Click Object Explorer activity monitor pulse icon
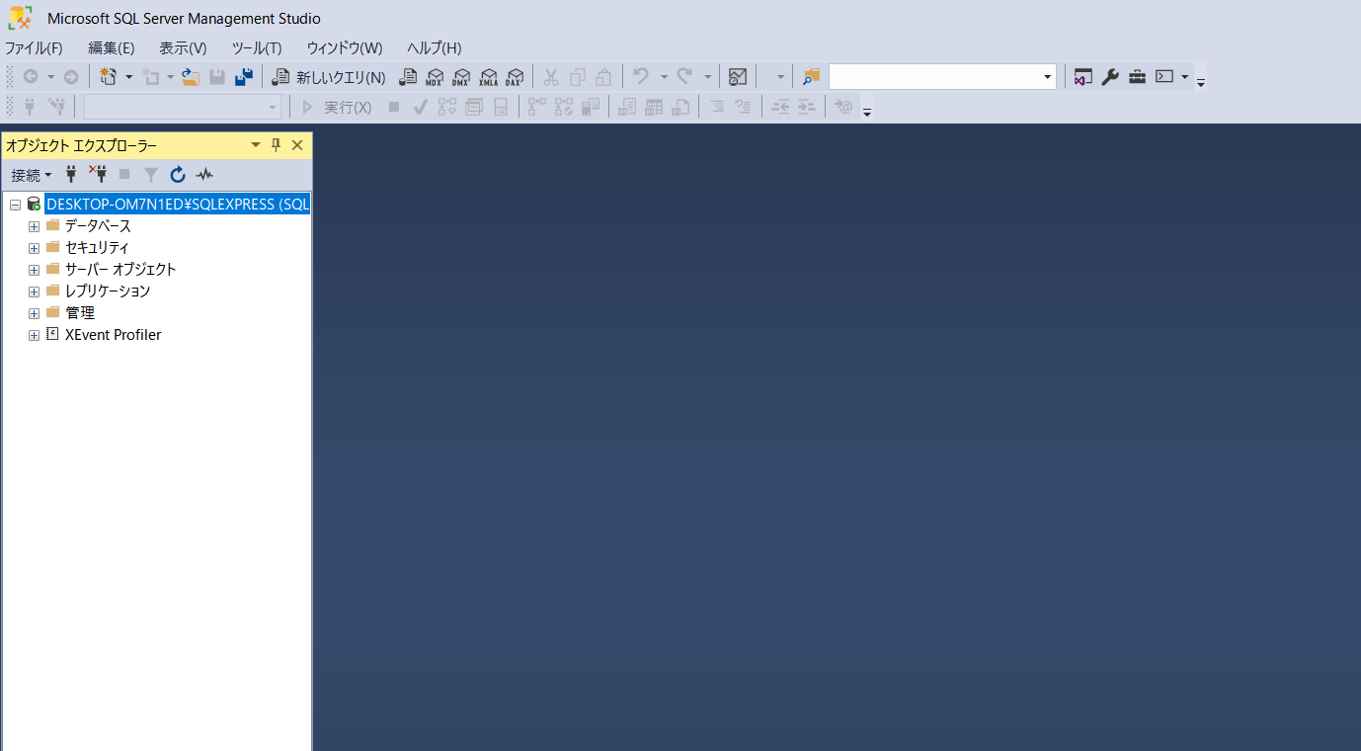 click(x=204, y=175)
